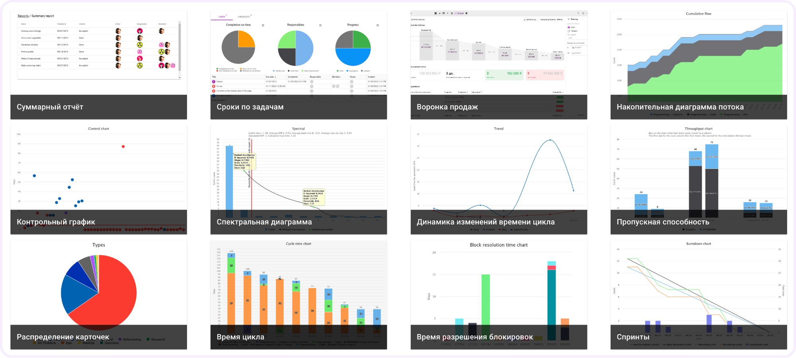Open the Время цикла report card
The width and height of the screenshot is (796, 358).
(298, 295)
